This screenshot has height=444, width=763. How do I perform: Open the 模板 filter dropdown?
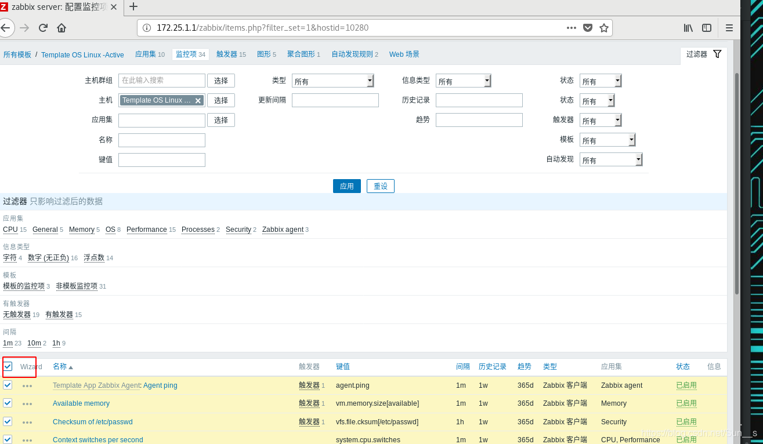coord(607,140)
